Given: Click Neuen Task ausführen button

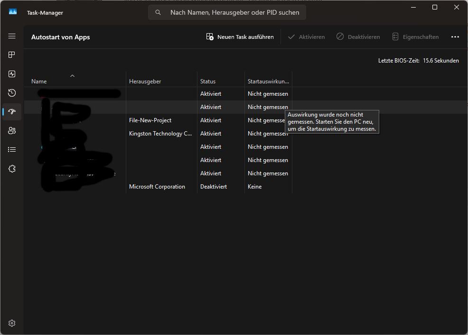Looking at the screenshot, I should click(x=240, y=37).
